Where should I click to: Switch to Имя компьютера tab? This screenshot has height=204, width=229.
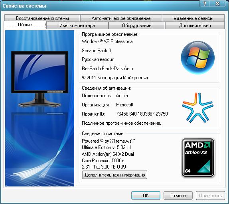point(77,25)
